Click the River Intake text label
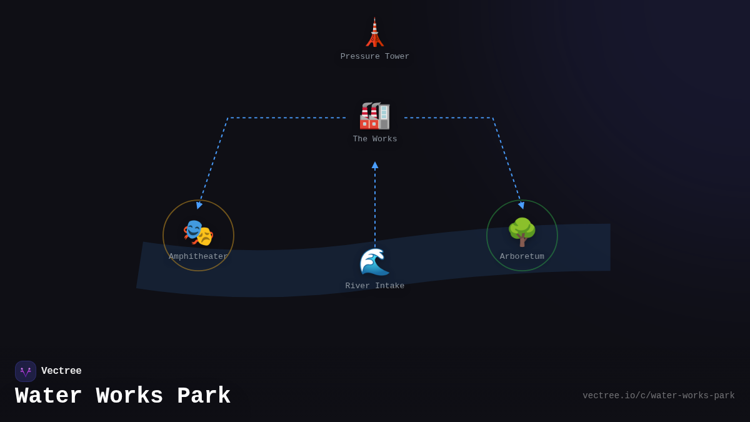This screenshot has height=422, width=750. (x=374, y=286)
